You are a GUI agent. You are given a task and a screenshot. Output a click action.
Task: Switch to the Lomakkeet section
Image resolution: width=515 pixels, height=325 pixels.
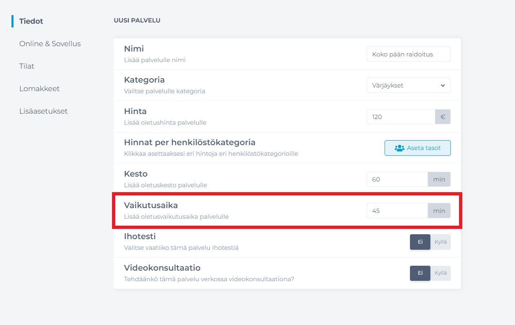click(39, 89)
